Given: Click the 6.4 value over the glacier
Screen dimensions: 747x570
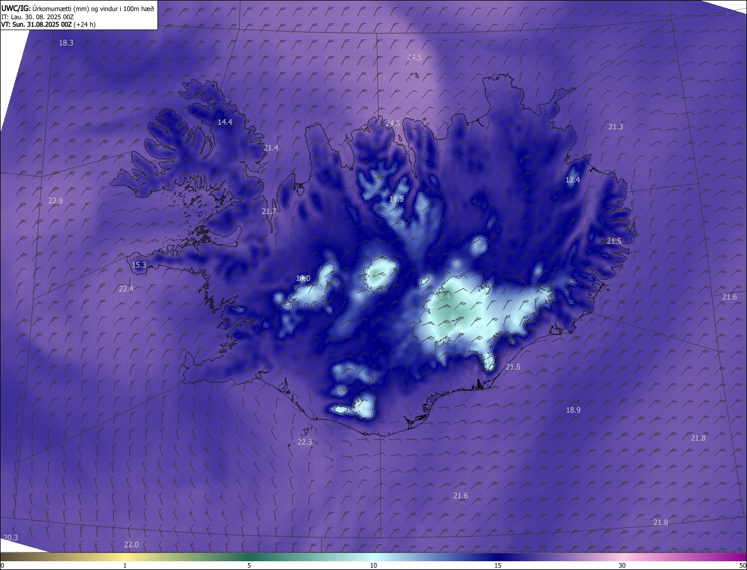Looking at the screenshot, I should 444,296.
